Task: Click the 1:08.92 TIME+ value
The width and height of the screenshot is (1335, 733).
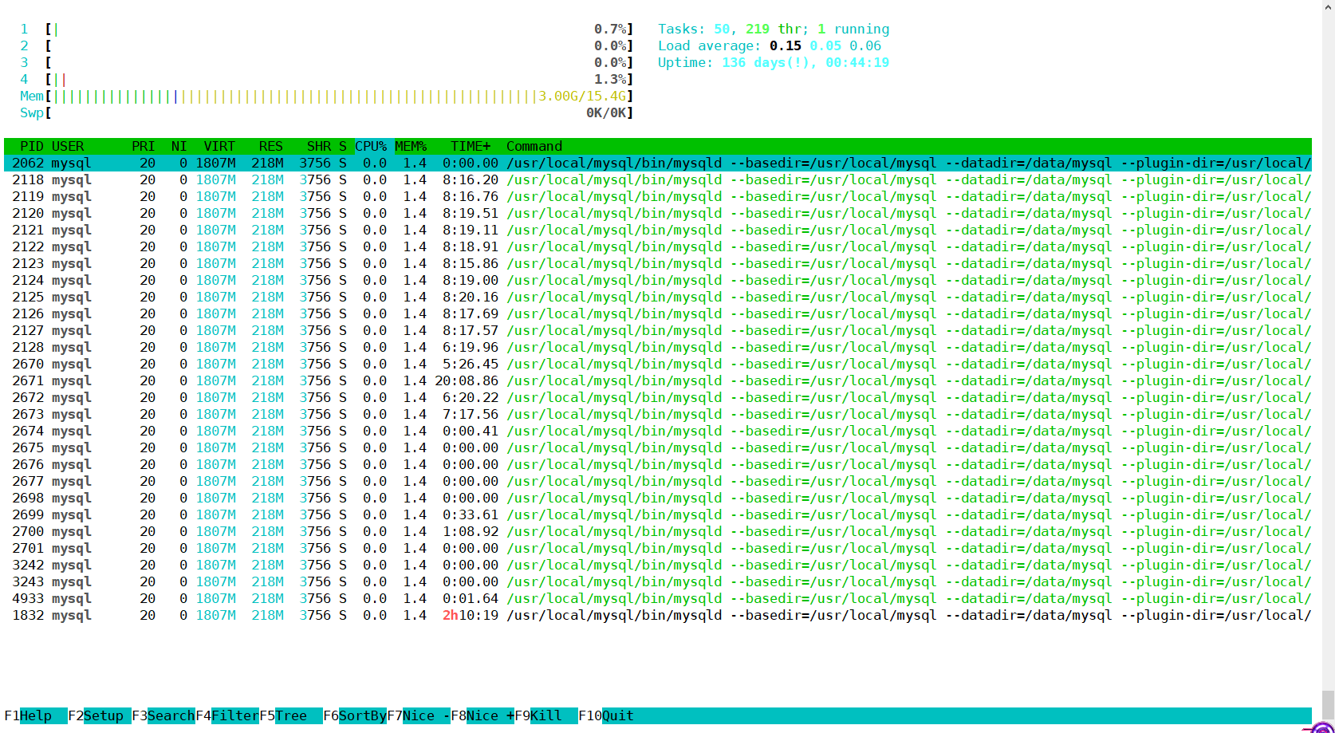Action: click(471, 531)
